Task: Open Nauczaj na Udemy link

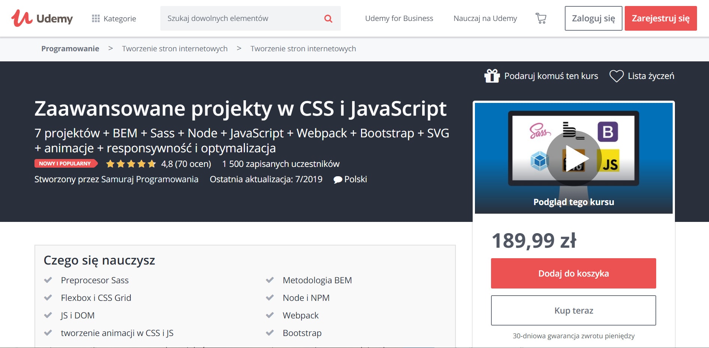Action: coord(485,18)
